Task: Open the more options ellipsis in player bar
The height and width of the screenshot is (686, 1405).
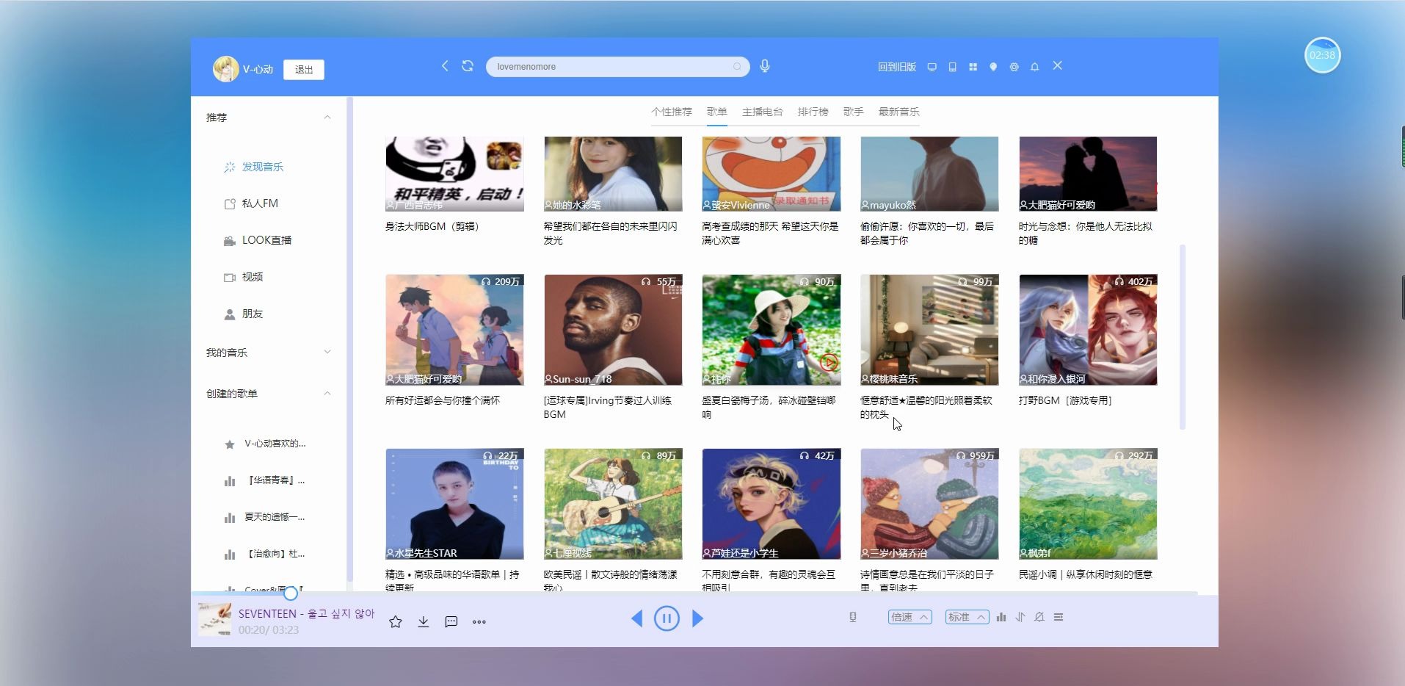Action: pos(479,622)
